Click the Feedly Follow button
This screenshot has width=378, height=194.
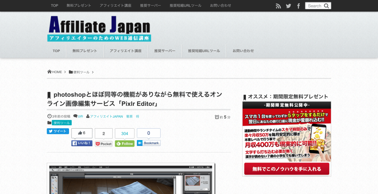point(125,144)
